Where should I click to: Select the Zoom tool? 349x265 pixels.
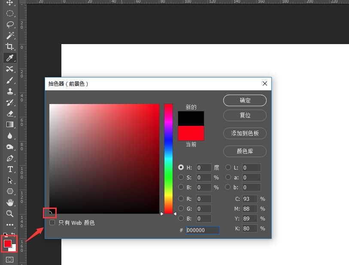pos(10,214)
